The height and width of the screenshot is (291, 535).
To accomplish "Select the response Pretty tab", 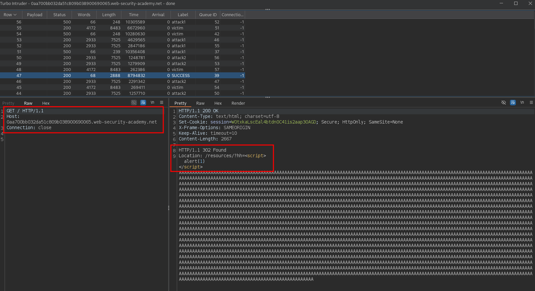I will [180, 103].
